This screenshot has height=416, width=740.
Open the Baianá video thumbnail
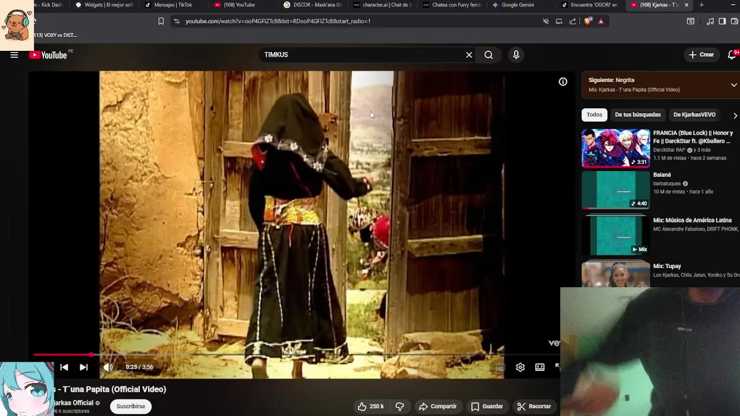(x=616, y=190)
